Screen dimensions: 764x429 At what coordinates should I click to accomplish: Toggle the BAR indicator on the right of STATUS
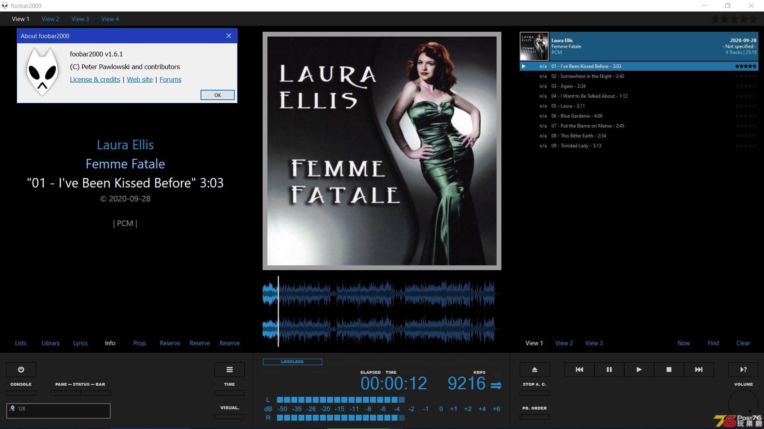click(x=96, y=393)
